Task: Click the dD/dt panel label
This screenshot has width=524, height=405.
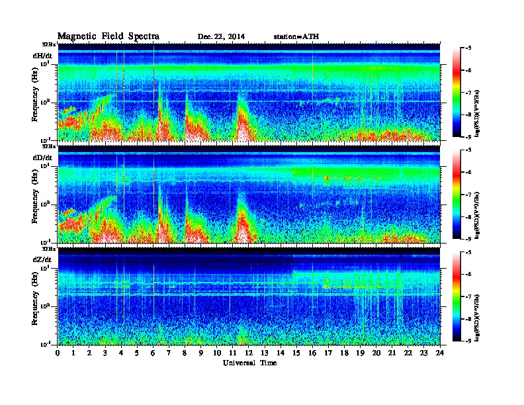Action: point(42,157)
